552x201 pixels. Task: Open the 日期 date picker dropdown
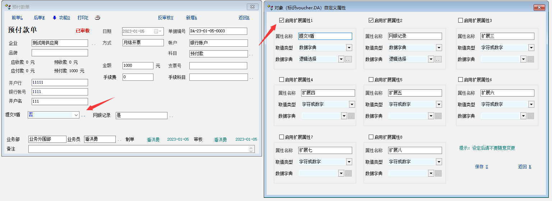[x=160, y=31]
